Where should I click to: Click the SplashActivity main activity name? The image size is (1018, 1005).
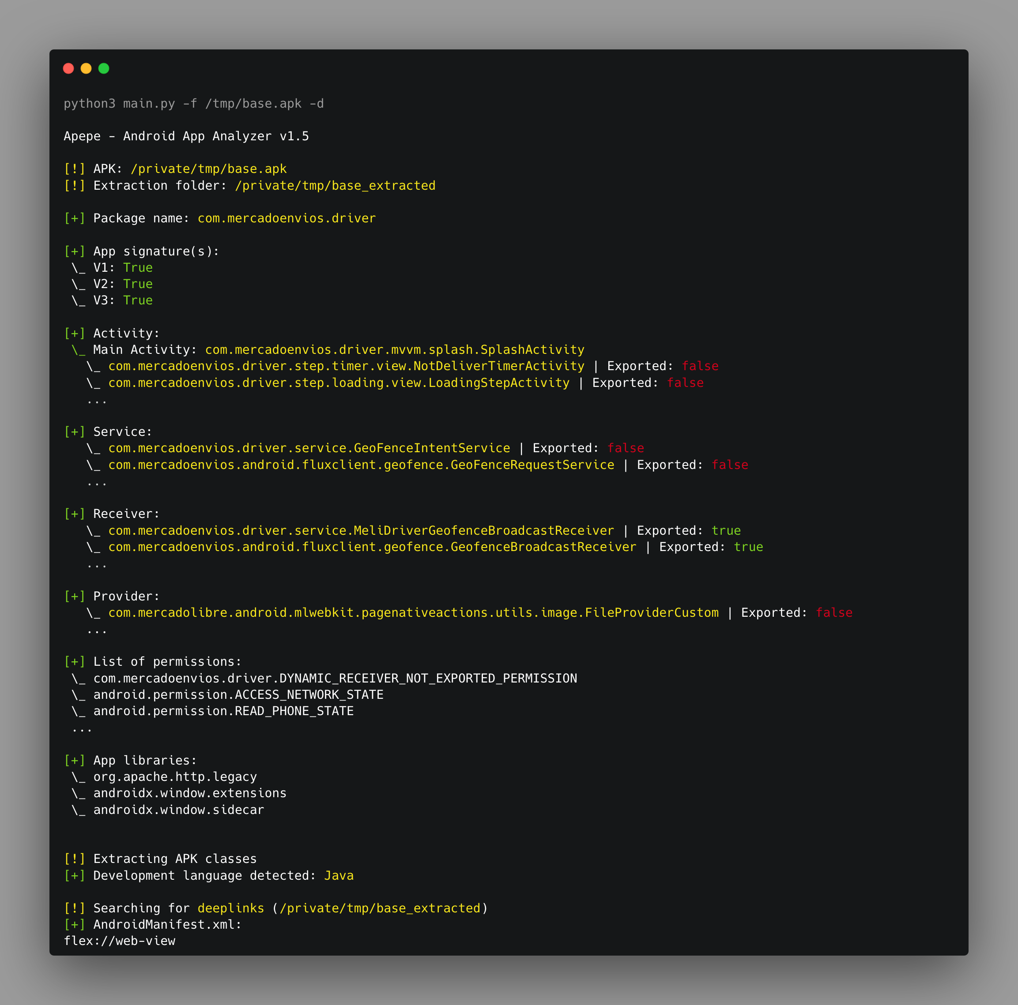[x=395, y=350]
